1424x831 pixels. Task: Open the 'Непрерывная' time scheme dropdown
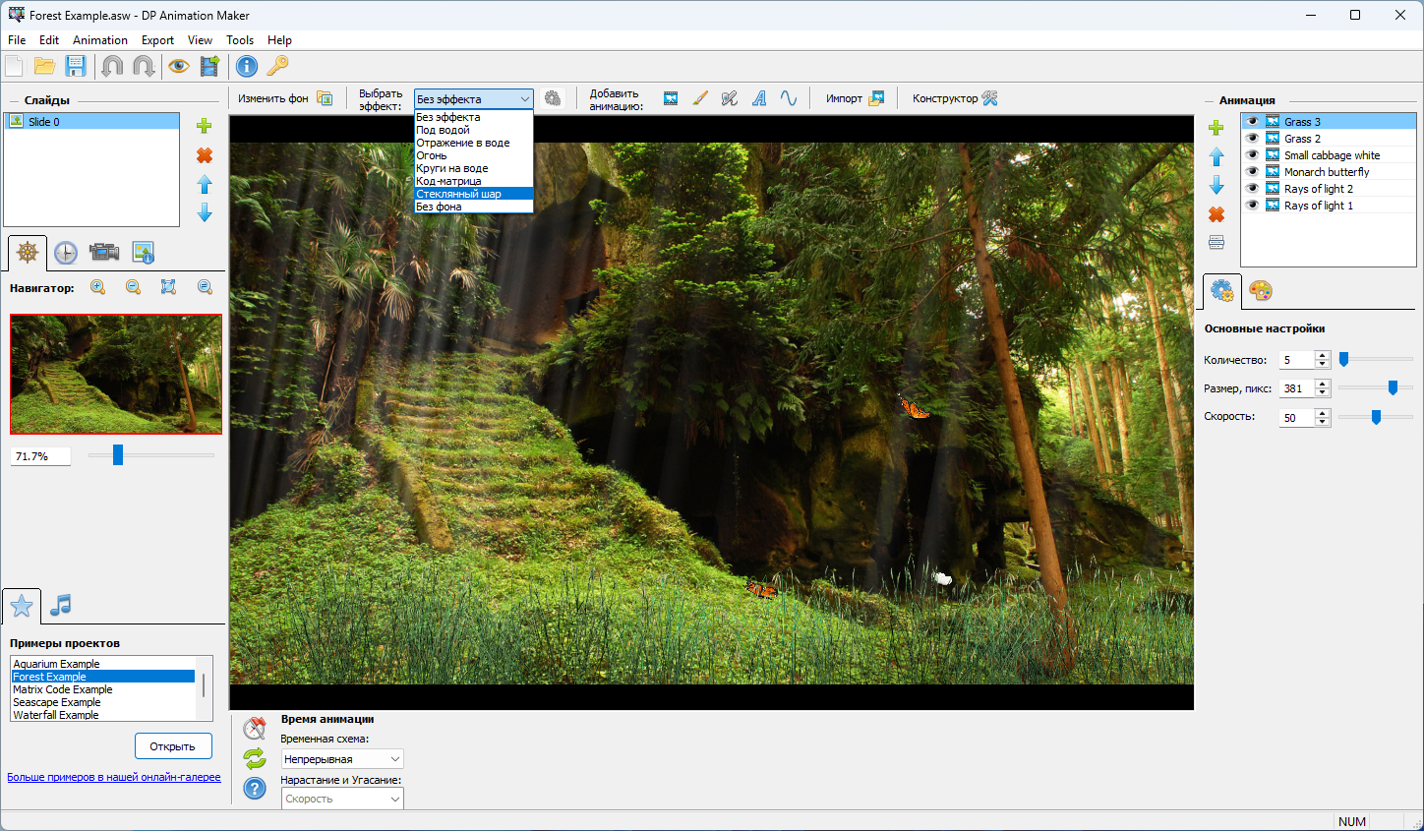(342, 759)
